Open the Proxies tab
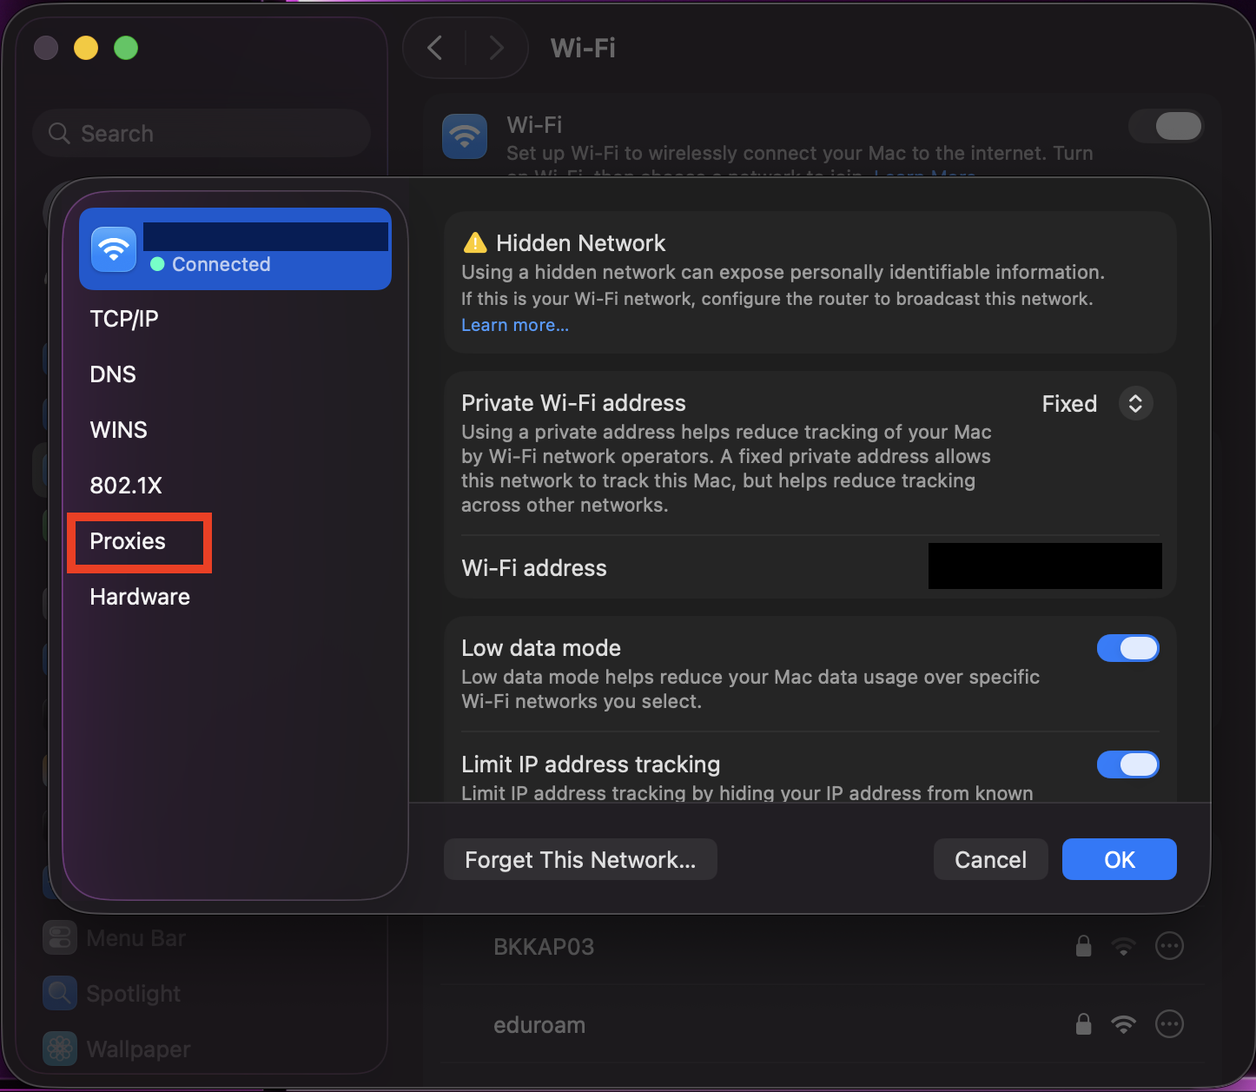1256x1092 pixels. click(128, 541)
